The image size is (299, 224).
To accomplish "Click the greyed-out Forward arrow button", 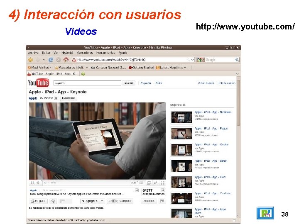I will (38, 60).
